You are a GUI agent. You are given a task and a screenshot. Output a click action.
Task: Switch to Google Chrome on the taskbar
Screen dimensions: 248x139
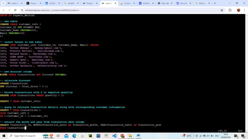[x=123, y=136]
